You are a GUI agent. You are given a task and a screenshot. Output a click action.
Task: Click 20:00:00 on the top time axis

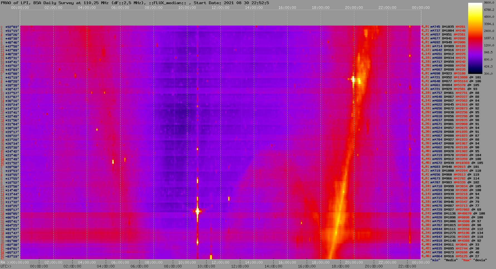tap(354, 8)
